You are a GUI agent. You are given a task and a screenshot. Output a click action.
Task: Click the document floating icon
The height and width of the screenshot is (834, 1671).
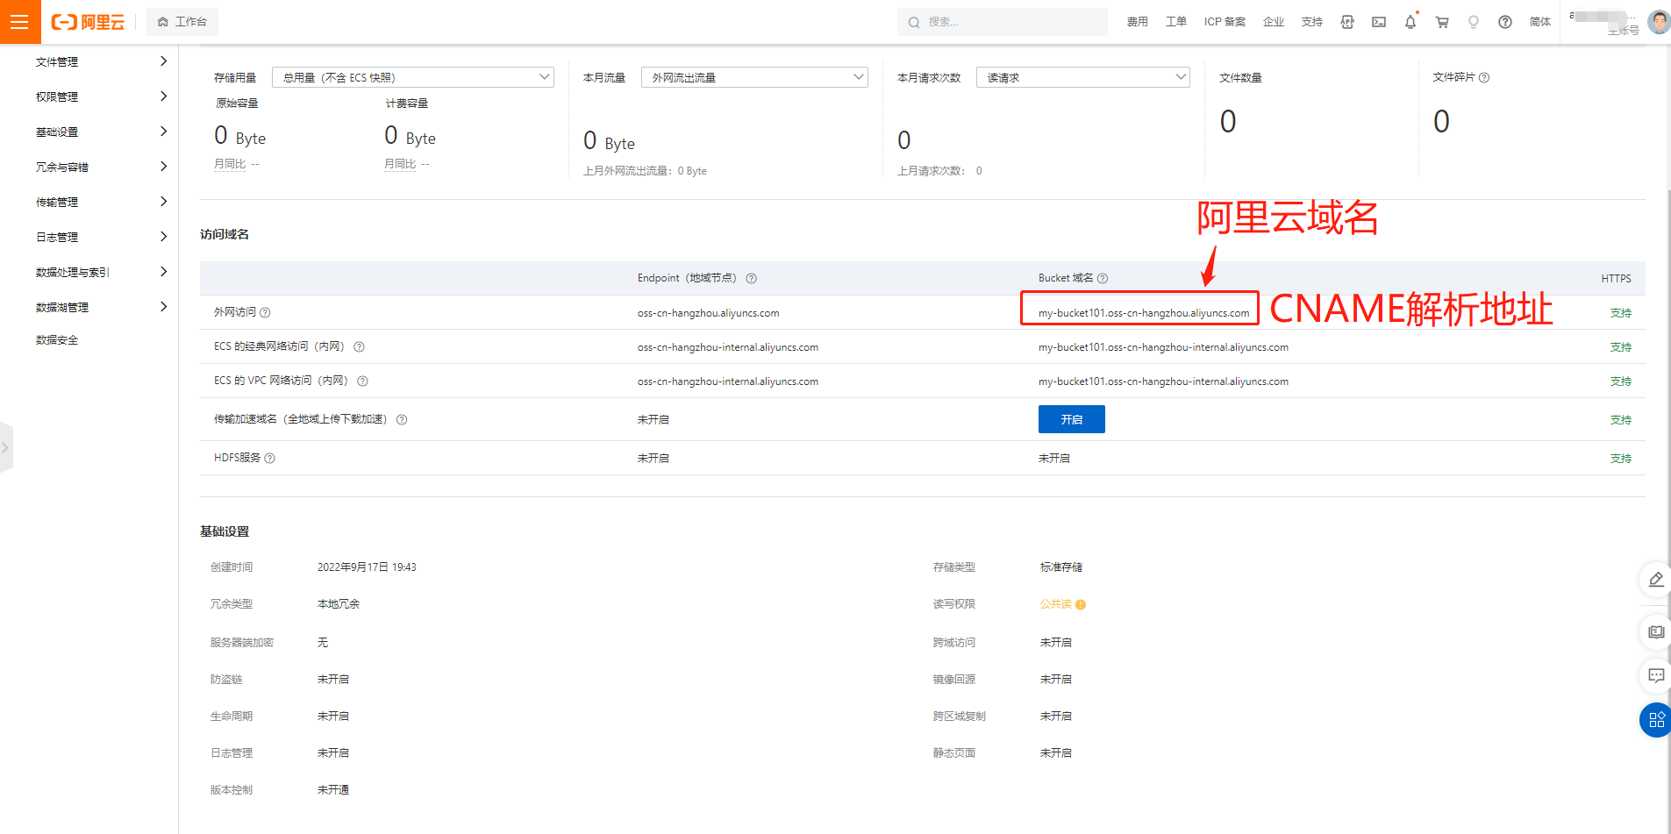[x=1656, y=631]
